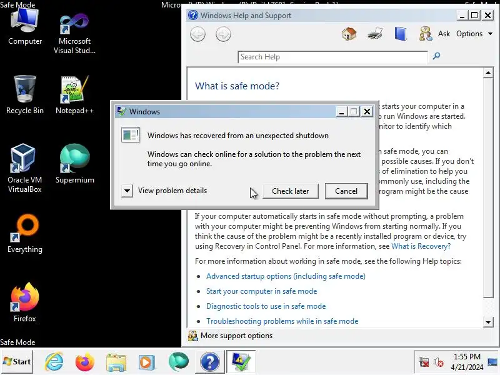Open the What is Recovery? link
This screenshot has width=500, height=375.
[421, 246]
